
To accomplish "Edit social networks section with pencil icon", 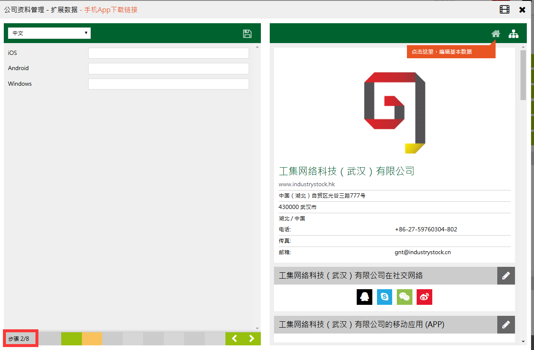I will [506, 276].
